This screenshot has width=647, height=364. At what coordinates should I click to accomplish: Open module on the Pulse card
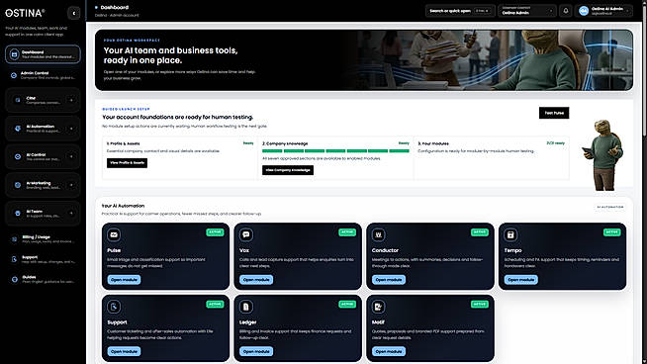pos(125,280)
